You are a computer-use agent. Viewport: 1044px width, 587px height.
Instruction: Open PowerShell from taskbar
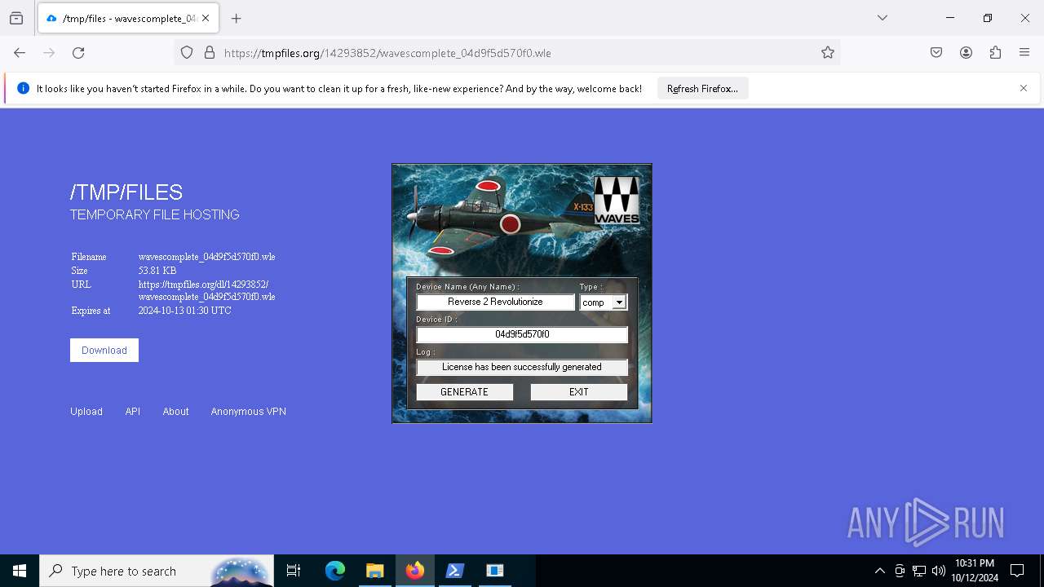[455, 571]
